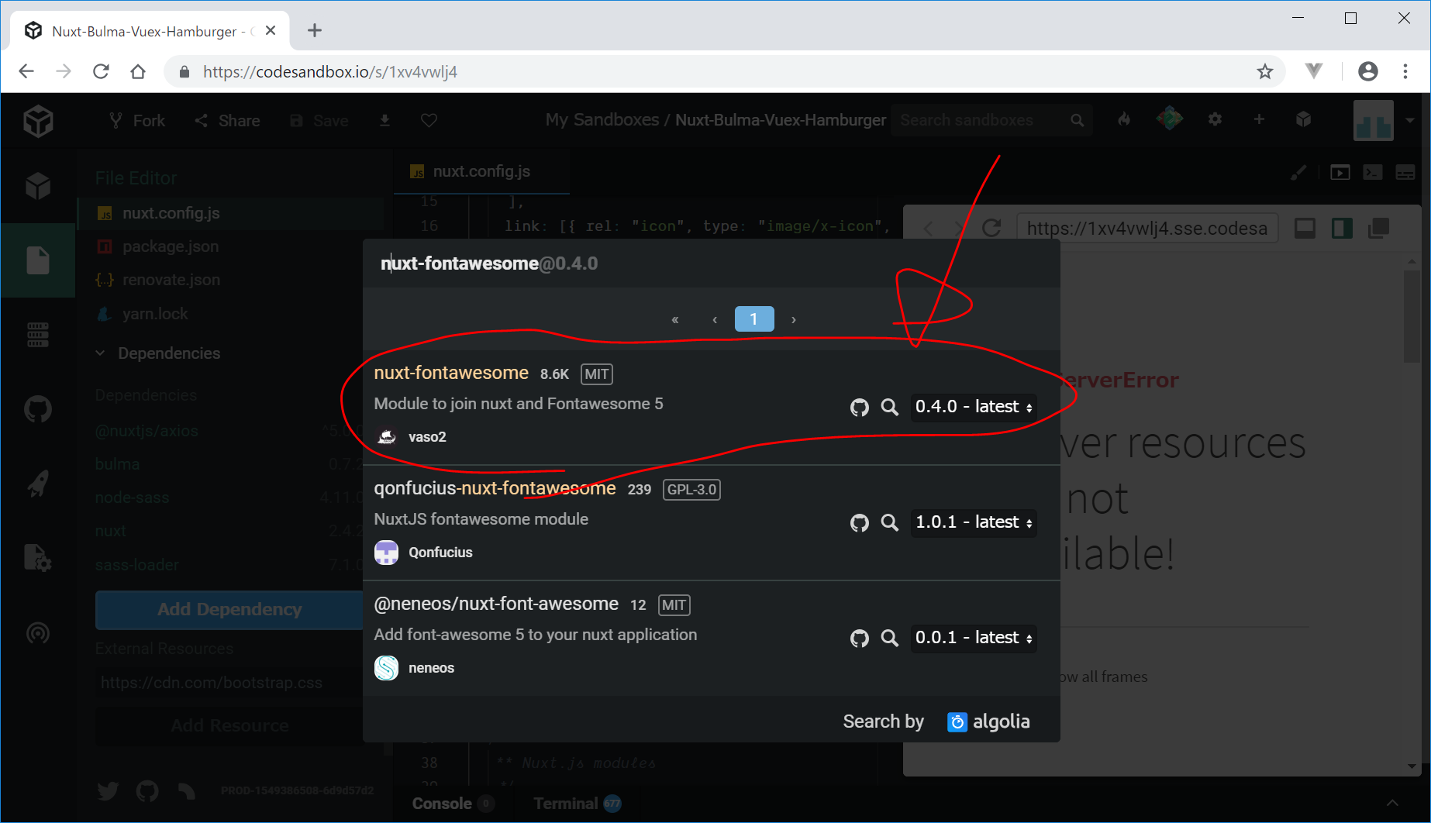This screenshot has height=823, width=1431.
Task: Bookmark this page with the star icon
Action: [1265, 72]
